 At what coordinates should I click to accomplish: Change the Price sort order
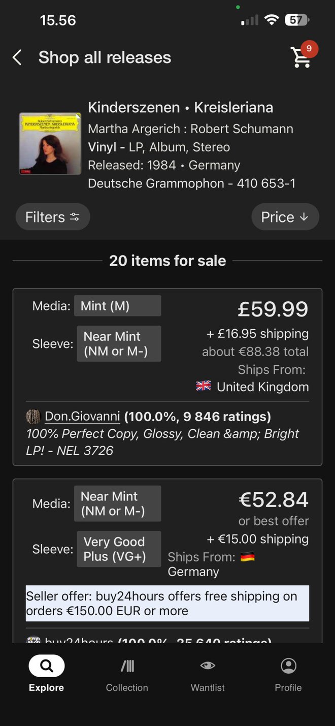tap(285, 217)
